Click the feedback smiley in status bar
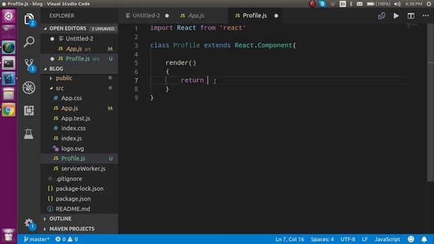 coord(411,239)
